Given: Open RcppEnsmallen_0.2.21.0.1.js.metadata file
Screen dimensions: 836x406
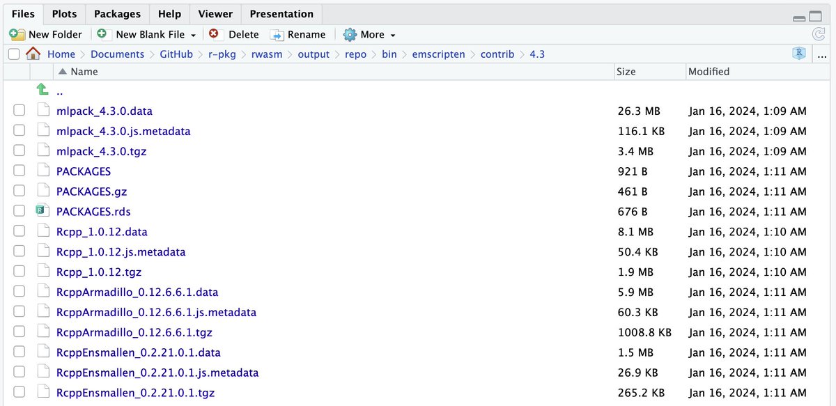Looking at the screenshot, I should coord(157,373).
